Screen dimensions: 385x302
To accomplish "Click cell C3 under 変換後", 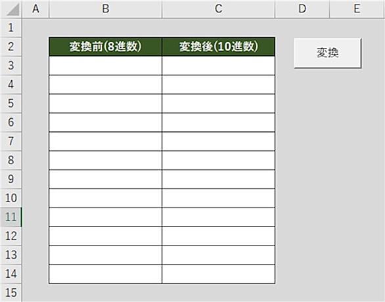I will (219, 66).
